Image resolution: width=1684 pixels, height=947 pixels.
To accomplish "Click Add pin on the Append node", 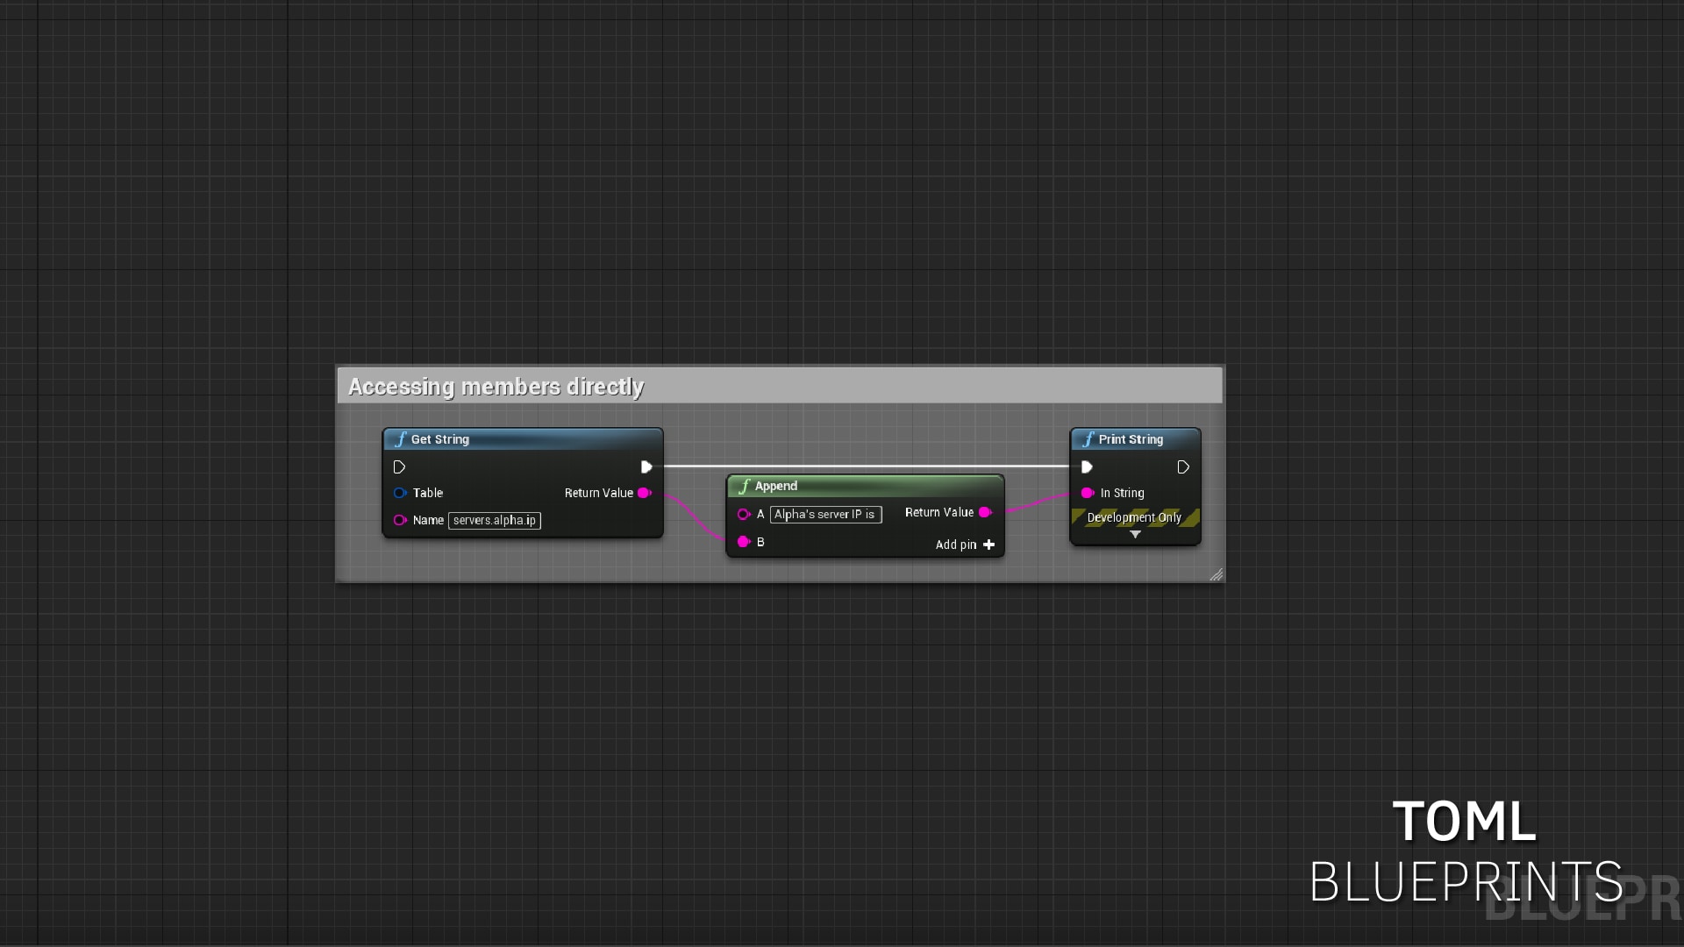I will (965, 545).
